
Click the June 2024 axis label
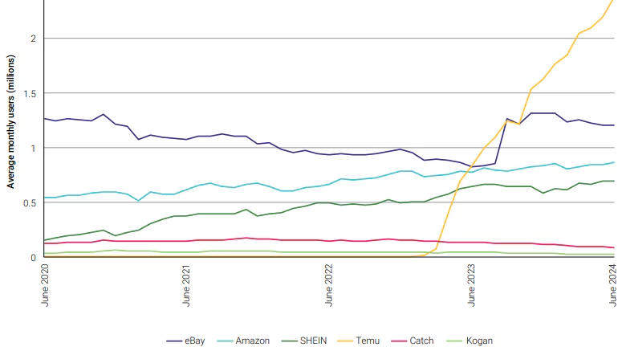pyautogui.click(x=613, y=285)
